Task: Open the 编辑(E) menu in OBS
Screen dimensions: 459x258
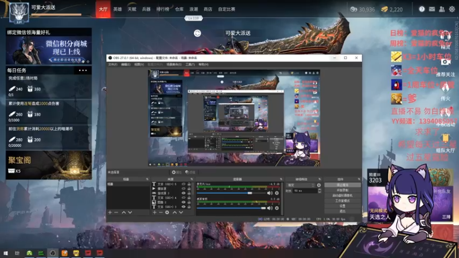Action: pyautogui.click(x=126, y=64)
